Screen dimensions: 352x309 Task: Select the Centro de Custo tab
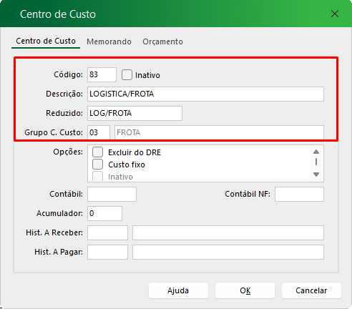pos(46,41)
